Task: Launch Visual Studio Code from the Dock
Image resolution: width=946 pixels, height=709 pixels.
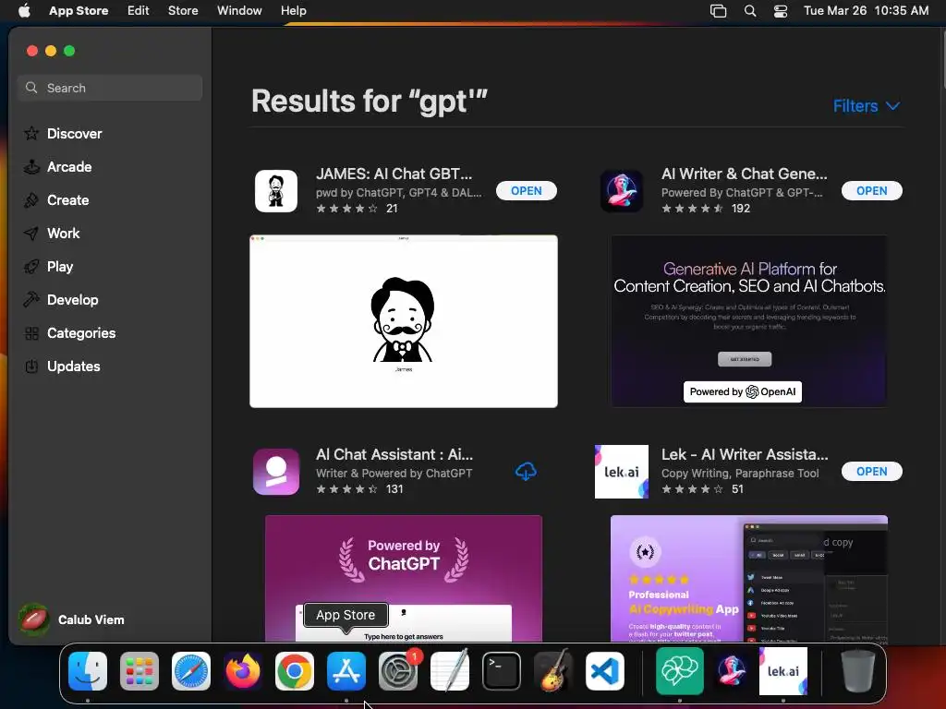Action: coord(605,671)
